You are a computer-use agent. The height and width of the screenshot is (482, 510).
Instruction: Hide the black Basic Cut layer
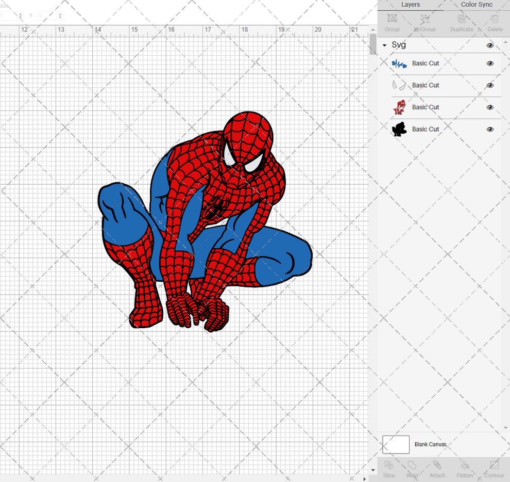coord(490,129)
